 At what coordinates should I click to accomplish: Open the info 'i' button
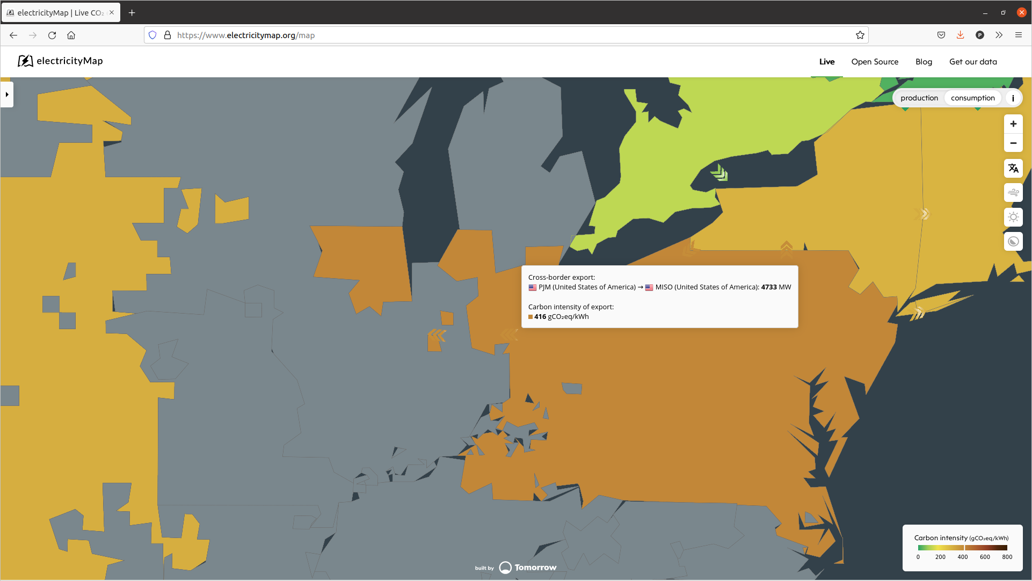point(1013,98)
